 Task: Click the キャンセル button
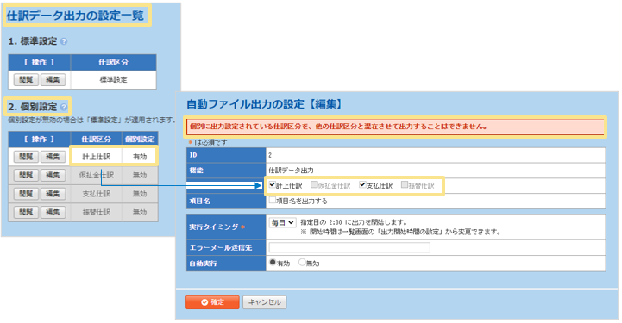(x=265, y=302)
